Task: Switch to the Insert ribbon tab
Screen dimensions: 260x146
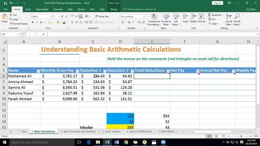Action: click(x=28, y=9)
